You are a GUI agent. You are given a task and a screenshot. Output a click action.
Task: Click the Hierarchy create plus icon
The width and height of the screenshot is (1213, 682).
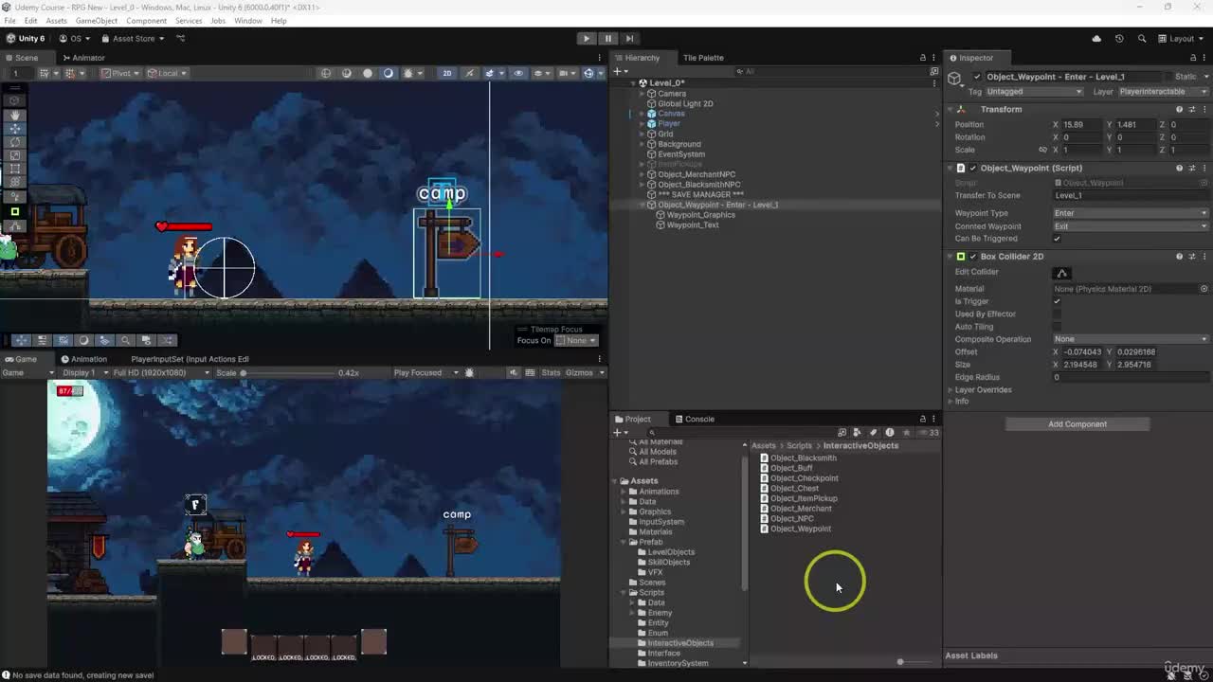(617, 71)
